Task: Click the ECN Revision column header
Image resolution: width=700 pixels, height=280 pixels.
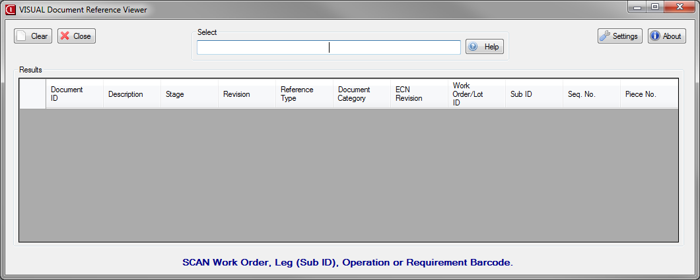Action: (419, 94)
